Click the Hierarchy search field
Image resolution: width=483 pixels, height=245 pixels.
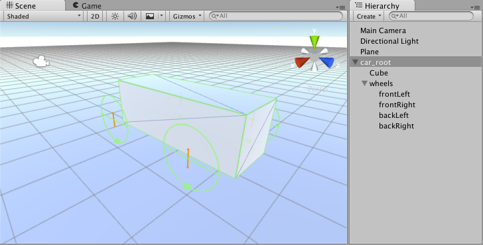pos(431,16)
